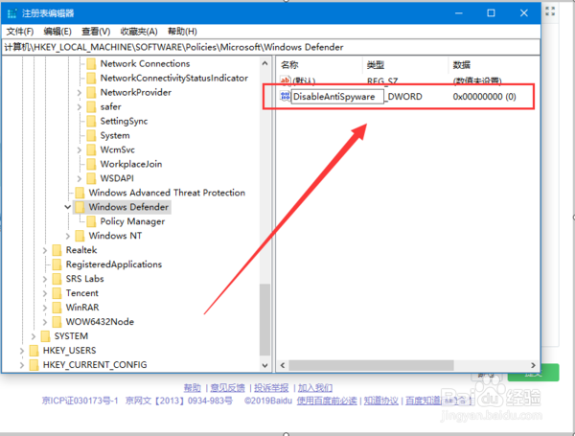
Task: Expand the WSDAPI key
Action: (80, 178)
